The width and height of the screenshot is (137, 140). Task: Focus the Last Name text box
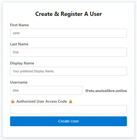(68, 52)
